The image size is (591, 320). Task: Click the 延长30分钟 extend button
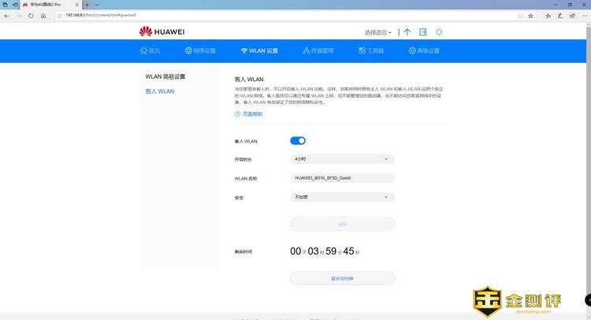click(x=342, y=278)
